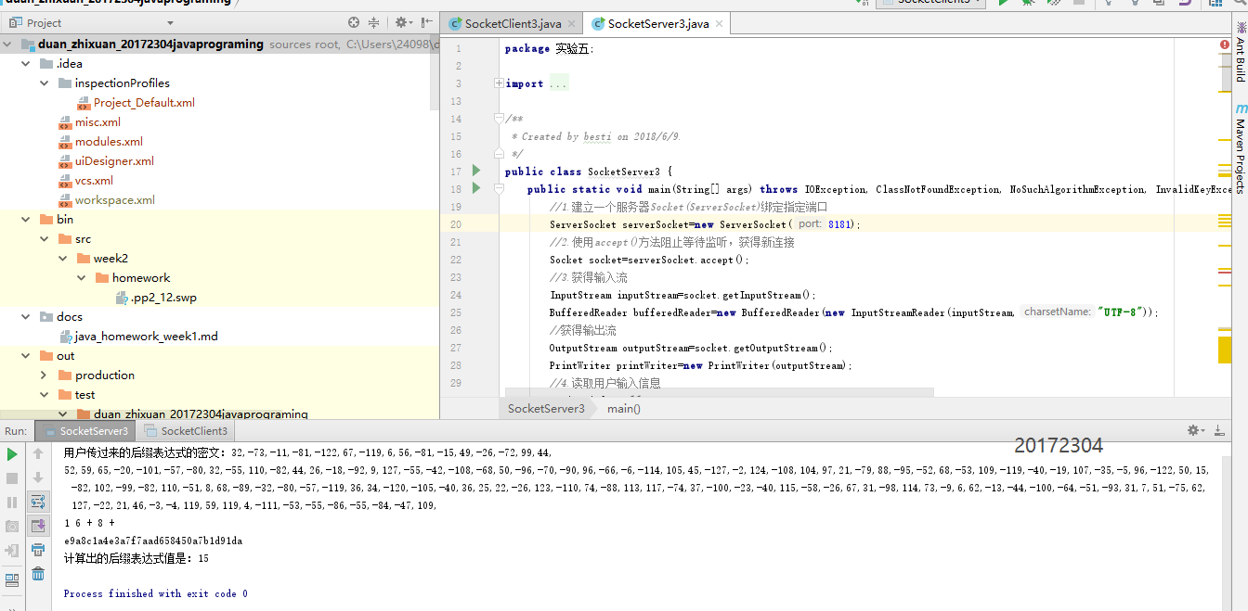This screenshot has height=611, width=1248.
Task: Collapse all in the Project panel
Action: click(x=374, y=22)
